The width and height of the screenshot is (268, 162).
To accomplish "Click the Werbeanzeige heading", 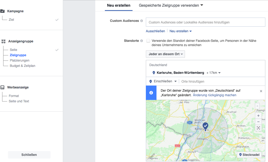I will tap(18, 87).
